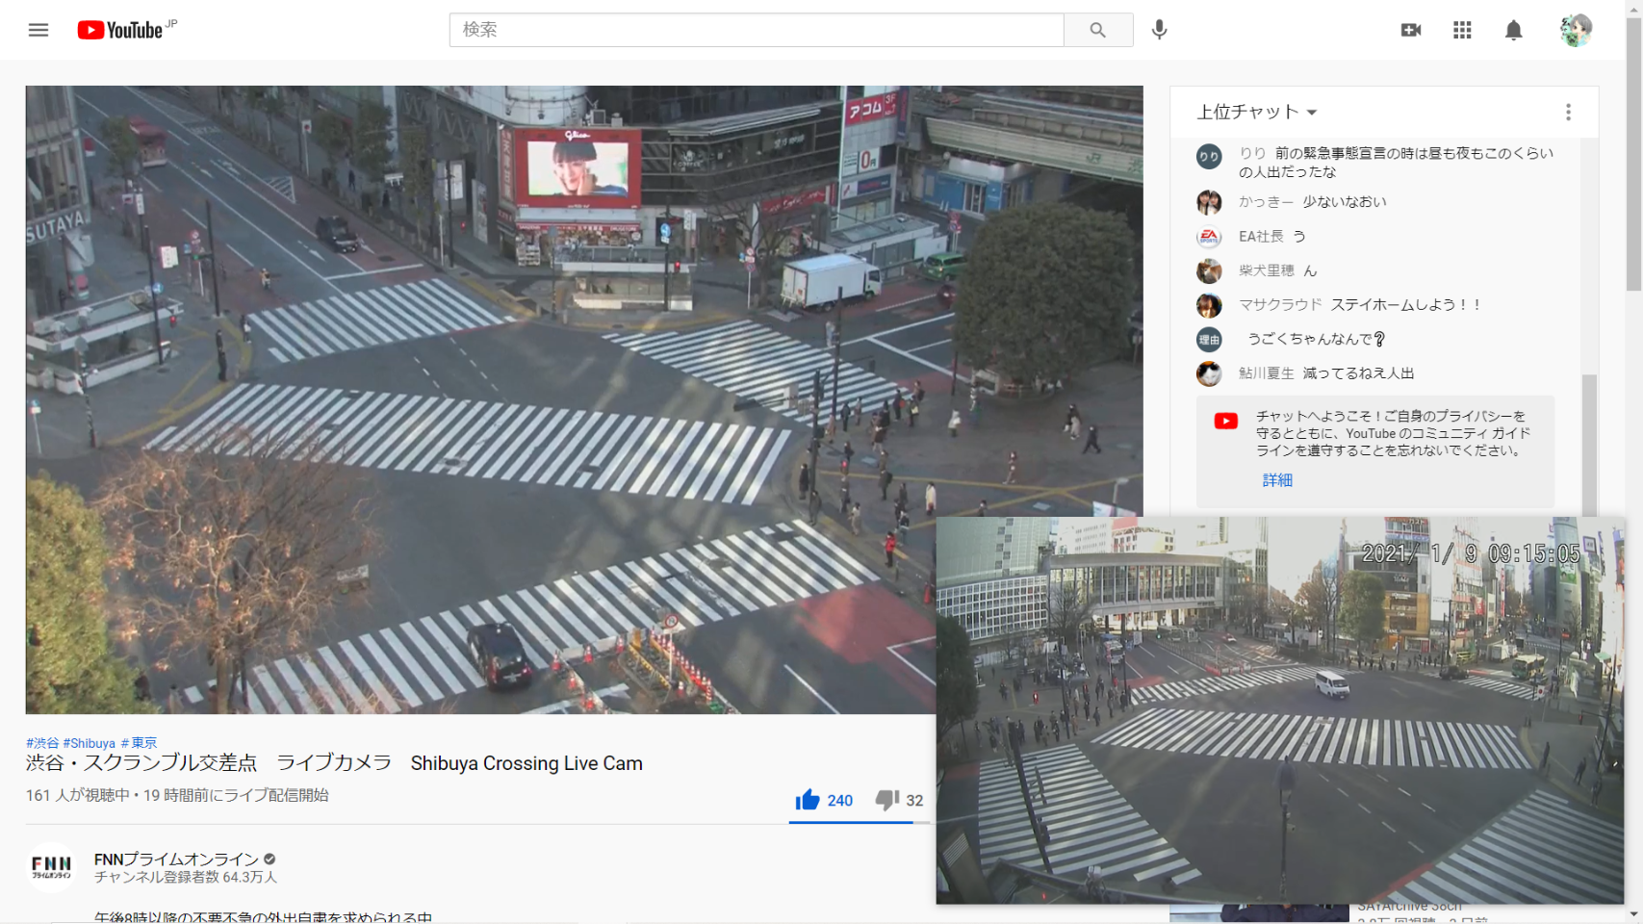Like the video with thumbs up
Image resolution: width=1643 pixels, height=924 pixels.
(808, 800)
